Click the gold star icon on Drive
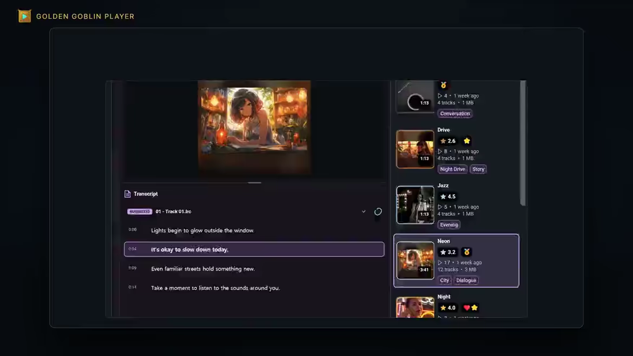The height and width of the screenshot is (356, 633). click(467, 141)
